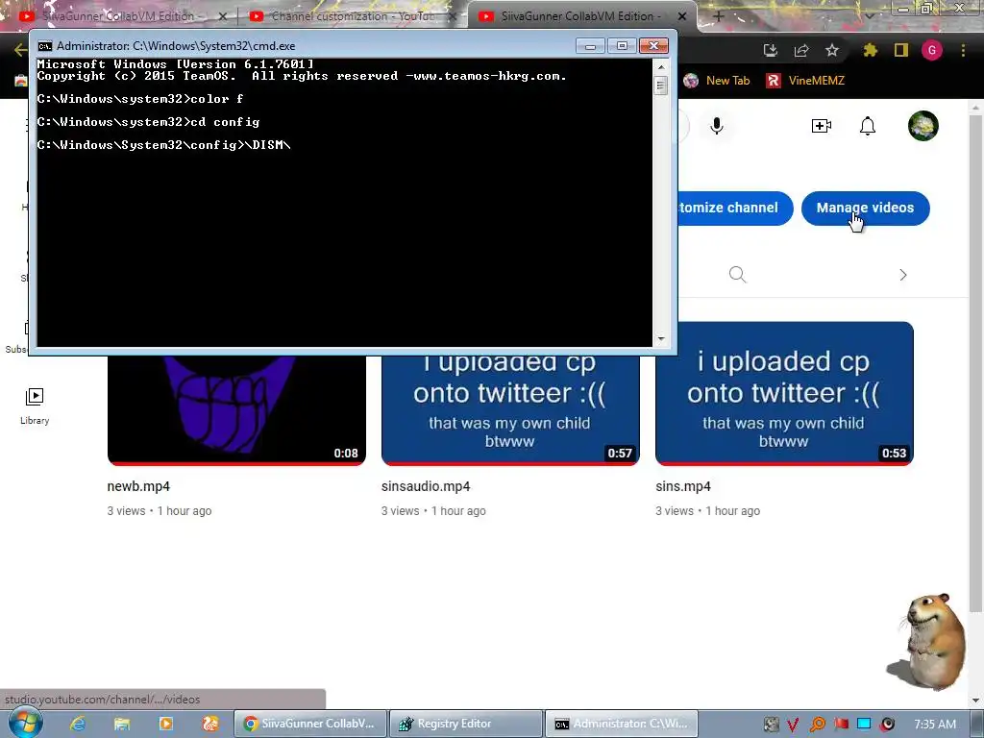This screenshot has height=738, width=984.
Task: Click the share this page icon
Action: pyautogui.click(x=801, y=50)
